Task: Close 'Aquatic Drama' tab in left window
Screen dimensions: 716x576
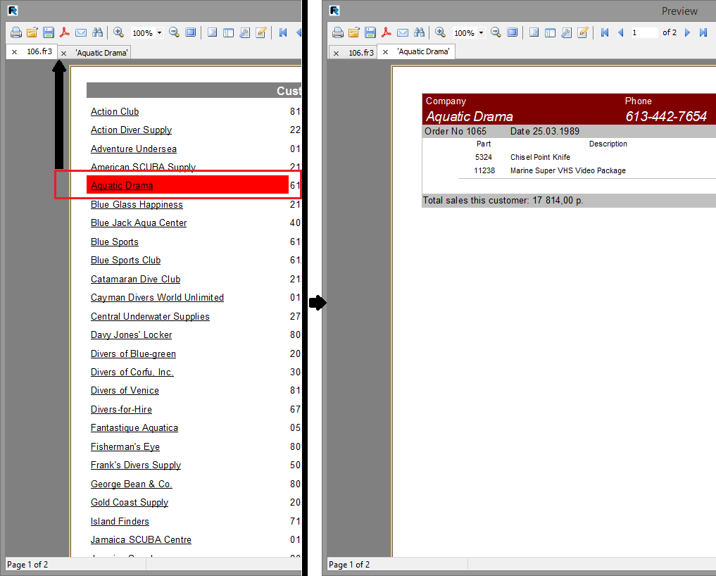Action: point(64,54)
